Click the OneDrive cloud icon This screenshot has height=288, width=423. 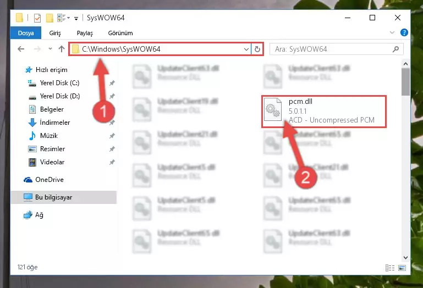pyautogui.click(x=28, y=180)
